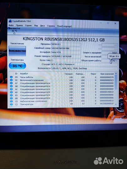Maximize the CrystalDiskInfo window

[108, 23]
